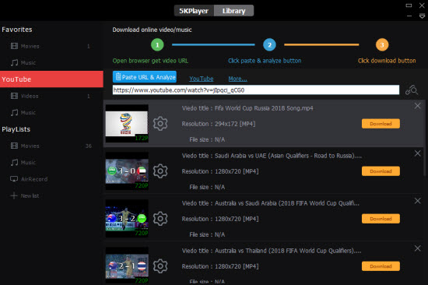
Task: Click Paste URL & Analyze button
Action: tap(145, 77)
